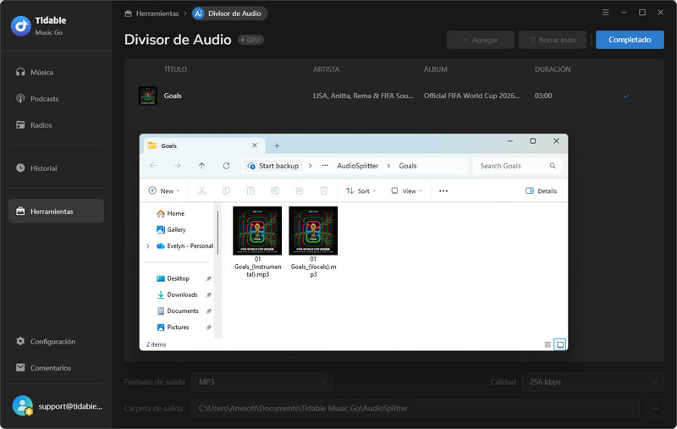Open the Sort dropdown
The width and height of the screenshot is (677, 429).
(x=361, y=190)
